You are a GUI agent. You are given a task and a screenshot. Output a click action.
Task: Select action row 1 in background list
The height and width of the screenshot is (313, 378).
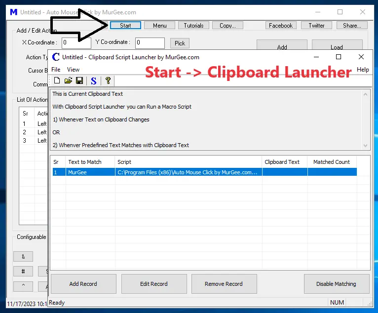pos(33,124)
